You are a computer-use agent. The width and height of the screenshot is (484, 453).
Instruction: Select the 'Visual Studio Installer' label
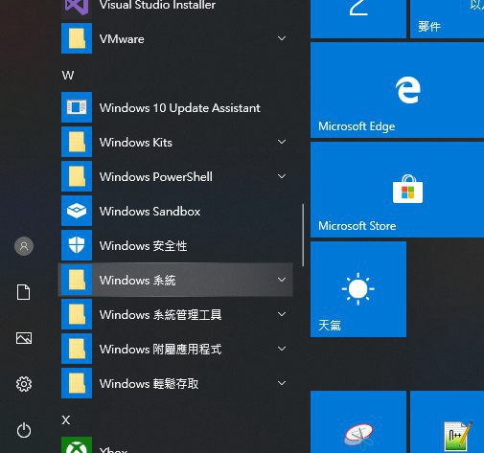pos(157,5)
